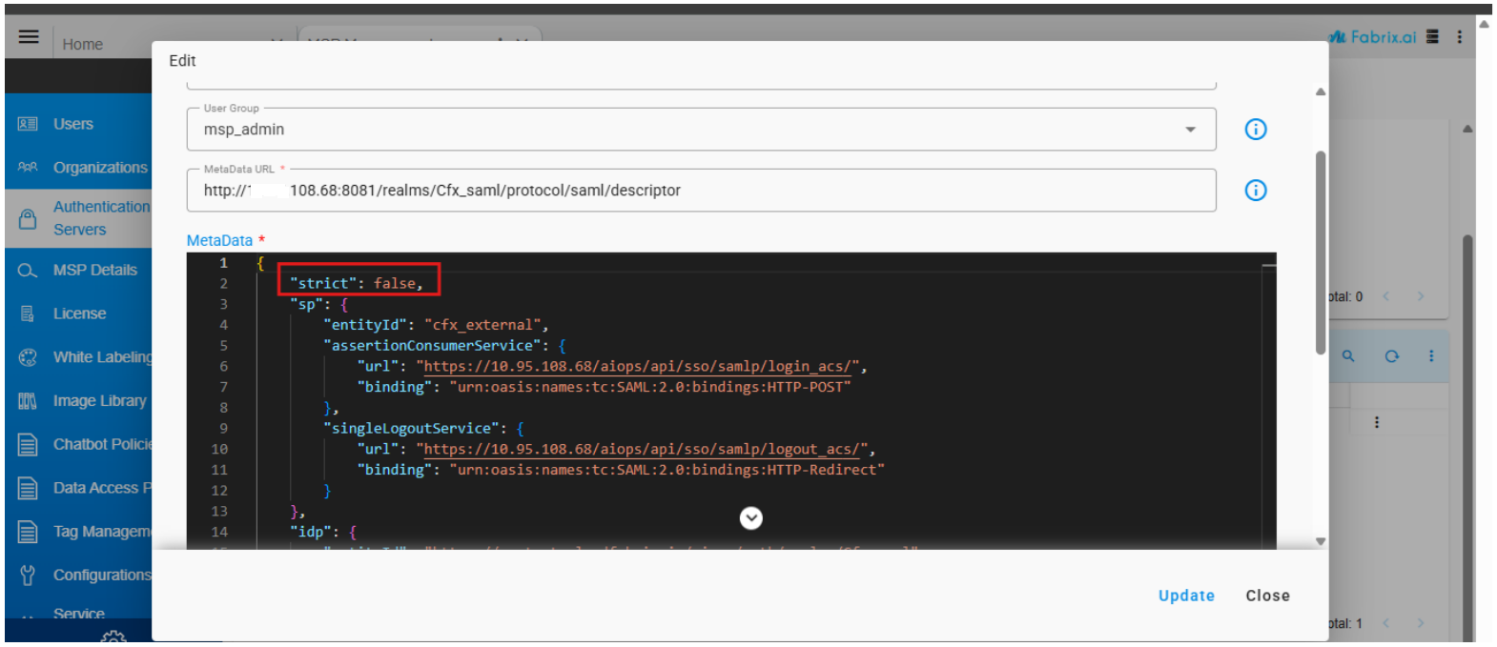Open Authentication Servers lock icon

(28, 218)
